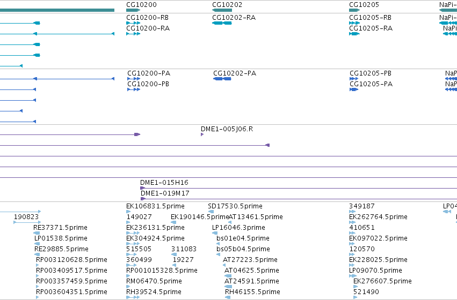This screenshot has width=457, height=300.
Task: Click EST label LP09070.5prime
Action: coord(375,271)
